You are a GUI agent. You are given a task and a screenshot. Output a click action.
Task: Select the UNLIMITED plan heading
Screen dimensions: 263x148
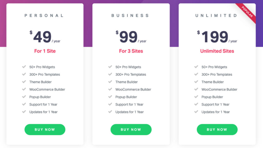tap(216, 16)
